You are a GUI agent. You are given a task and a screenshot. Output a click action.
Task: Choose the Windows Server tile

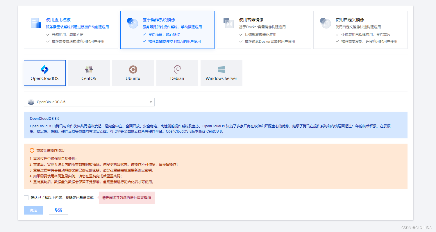tap(221, 73)
